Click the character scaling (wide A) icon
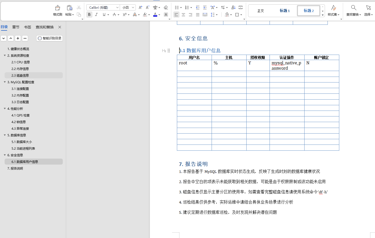The height and width of the screenshot is (238, 375). 213,7
